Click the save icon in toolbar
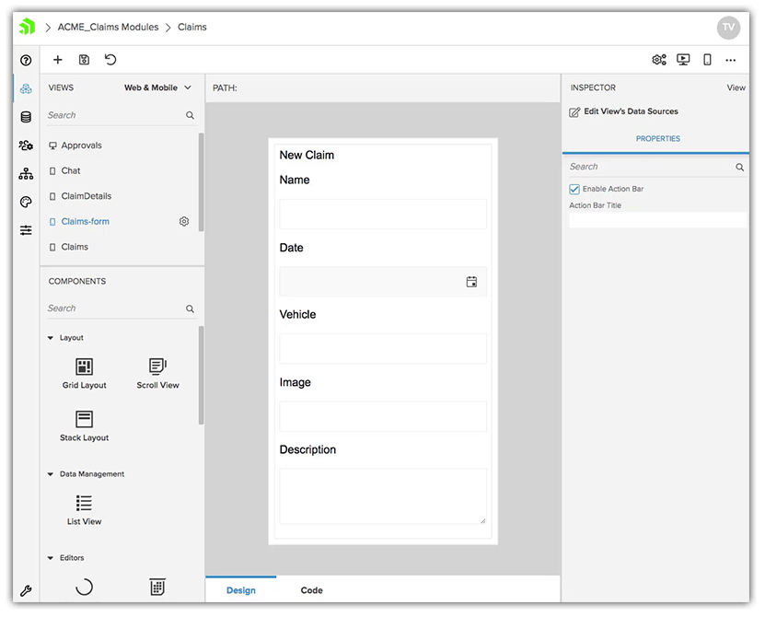The height and width of the screenshot is (617, 765). (84, 60)
